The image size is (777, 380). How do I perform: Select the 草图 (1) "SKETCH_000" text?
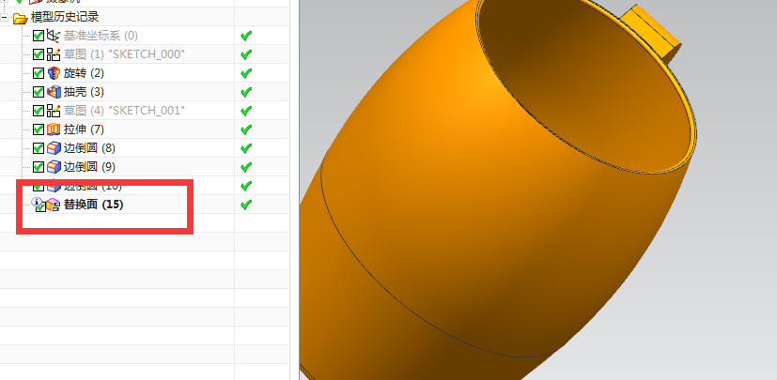click(x=124, y=54)
